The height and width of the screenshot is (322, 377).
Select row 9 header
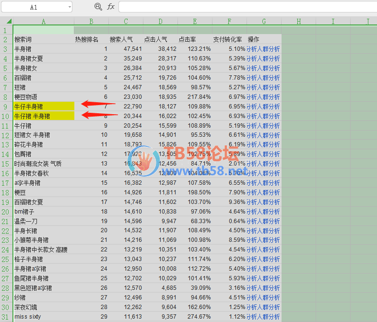6,107
